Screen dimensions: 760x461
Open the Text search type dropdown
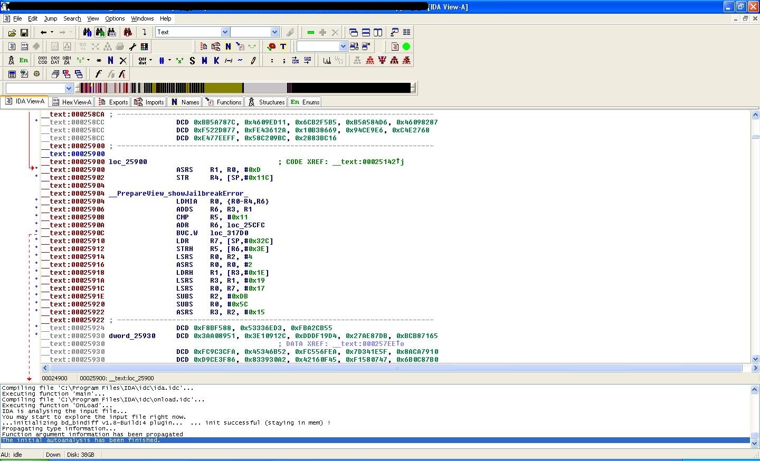(225, 32)
